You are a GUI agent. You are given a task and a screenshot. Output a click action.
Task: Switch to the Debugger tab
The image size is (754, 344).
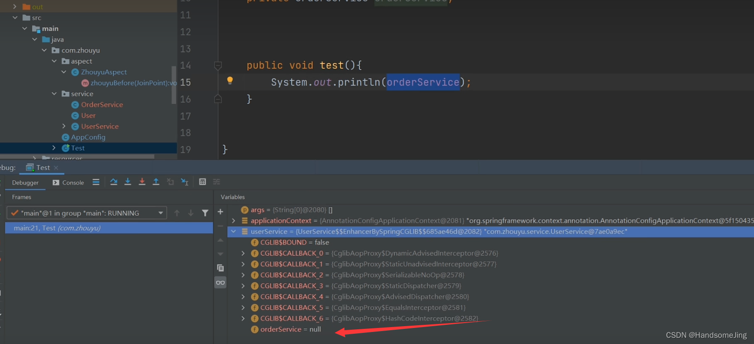coord(25,183)
